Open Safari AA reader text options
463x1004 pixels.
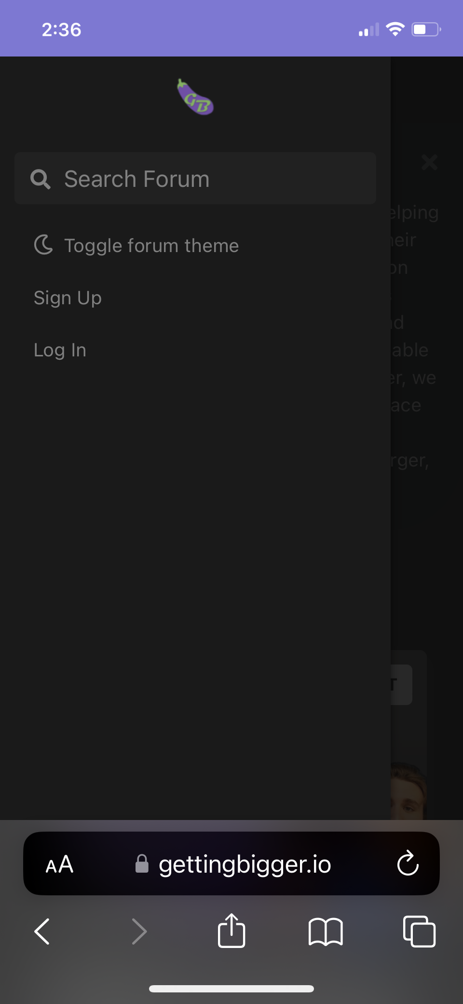59,864
